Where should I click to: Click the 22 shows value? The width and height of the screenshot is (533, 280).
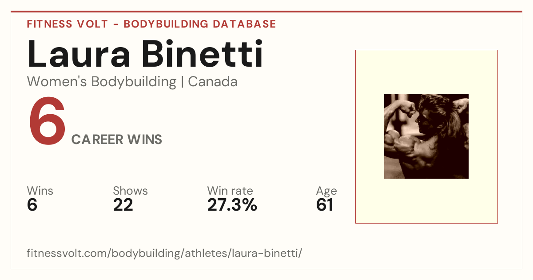(123, 205)
